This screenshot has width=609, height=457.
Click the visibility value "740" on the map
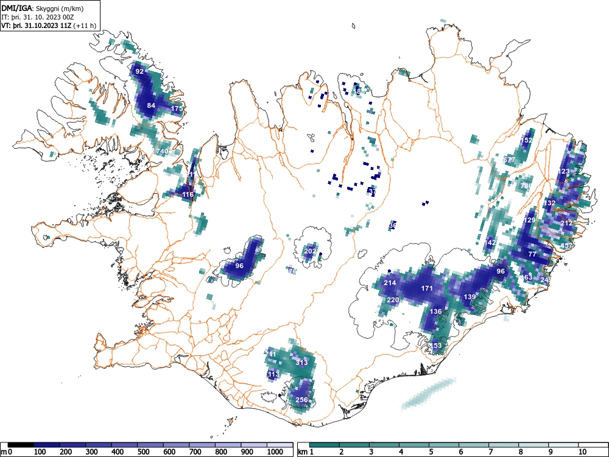(x=163, y=151)
